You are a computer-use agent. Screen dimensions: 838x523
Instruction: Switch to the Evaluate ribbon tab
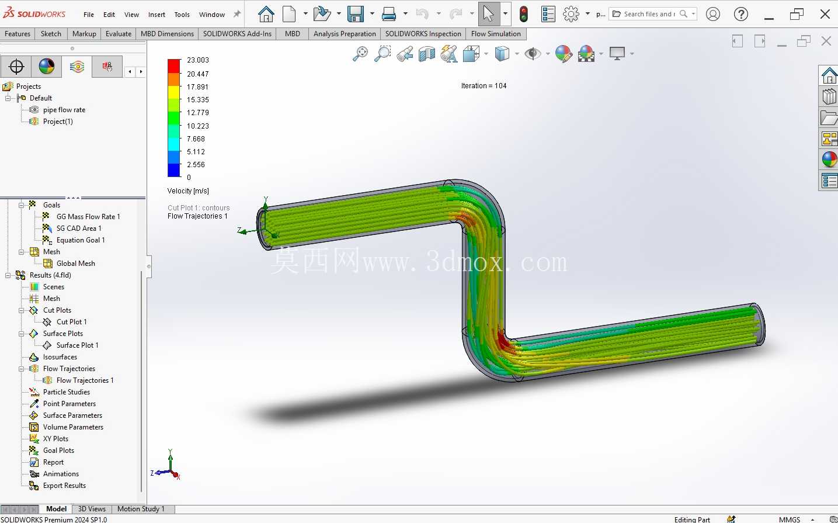click(119, 34)
